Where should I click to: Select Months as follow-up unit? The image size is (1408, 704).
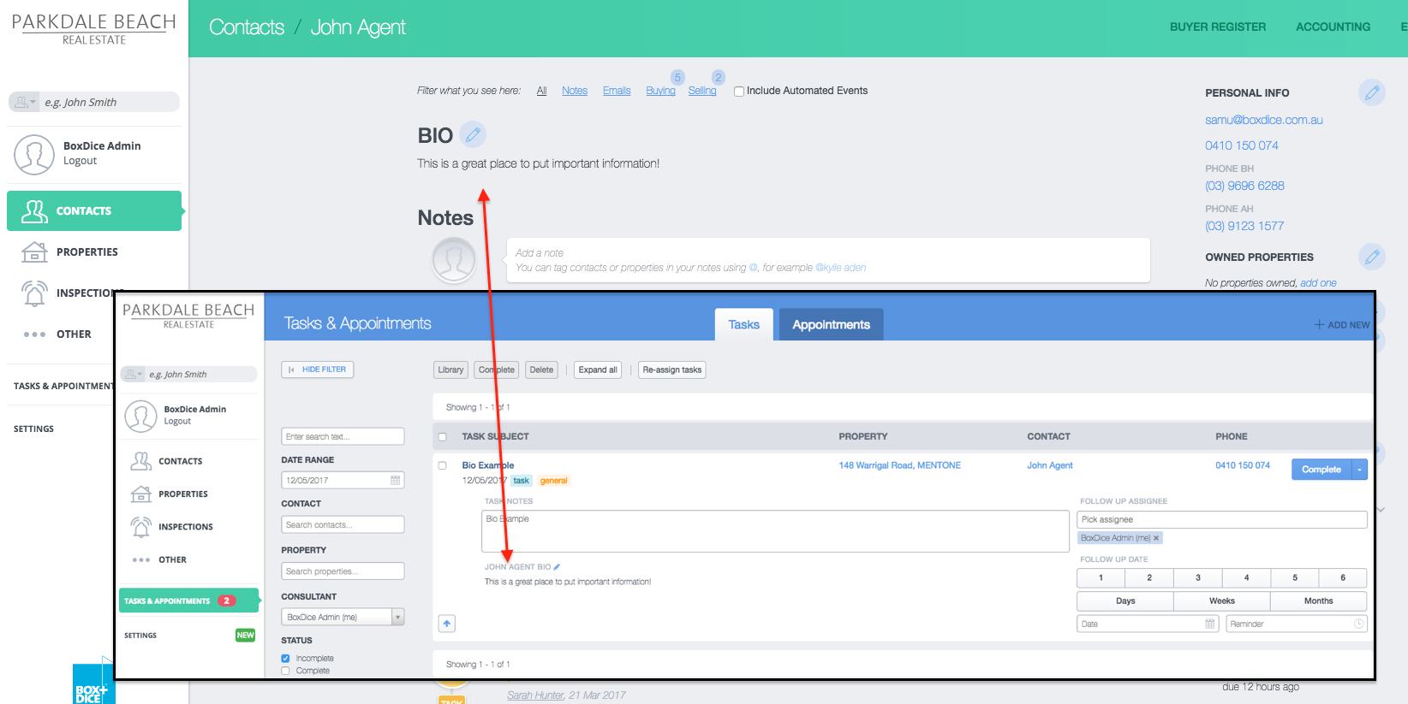pos(1319,601)
